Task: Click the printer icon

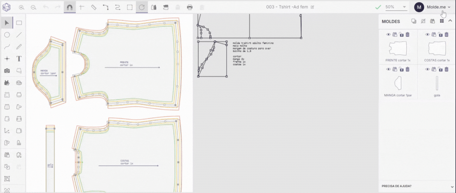Action: point(190,7)
